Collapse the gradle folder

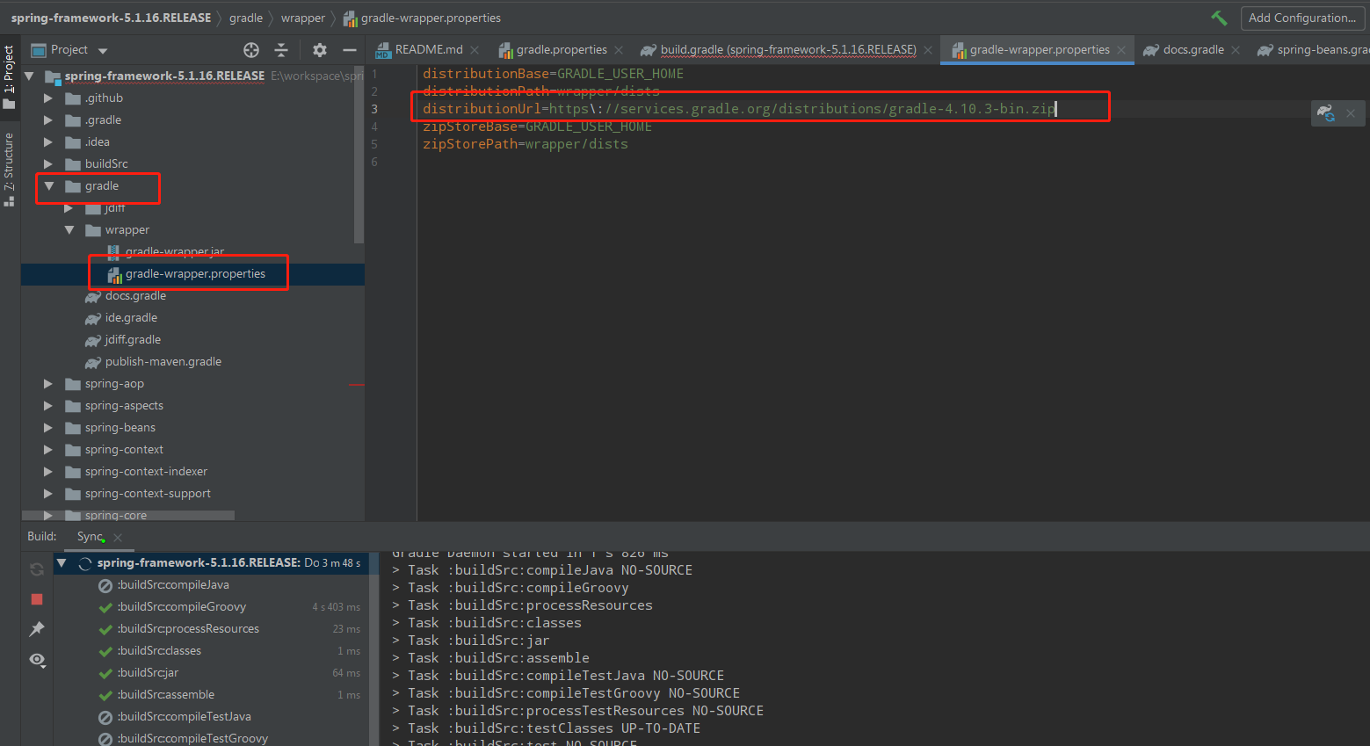click(49, 186)
